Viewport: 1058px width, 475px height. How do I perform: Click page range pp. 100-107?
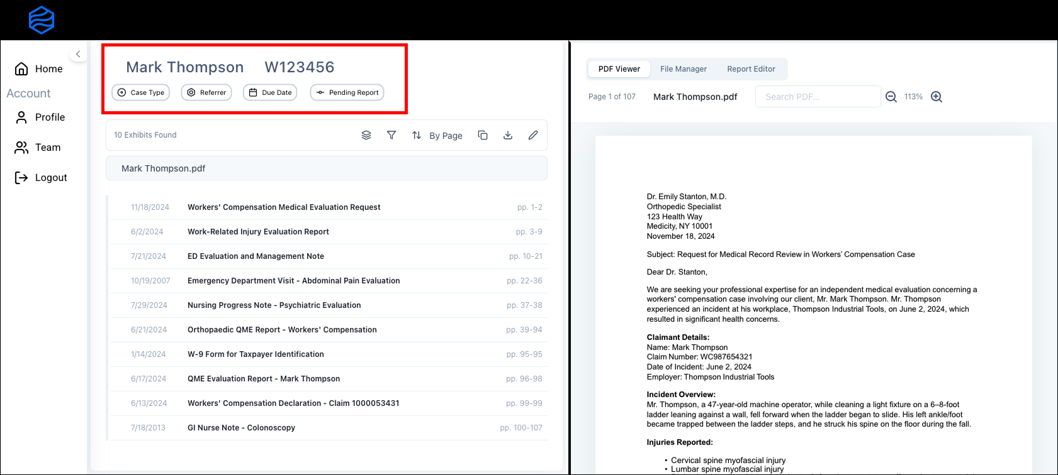click(x=521, y=427)
